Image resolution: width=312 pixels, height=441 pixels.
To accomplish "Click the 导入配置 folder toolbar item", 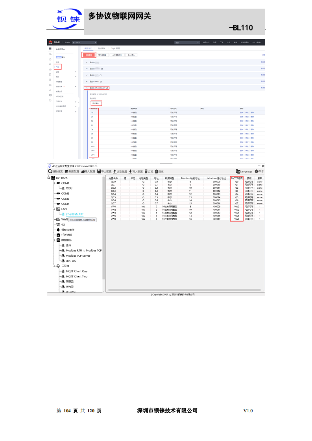I will coord(88,171).
